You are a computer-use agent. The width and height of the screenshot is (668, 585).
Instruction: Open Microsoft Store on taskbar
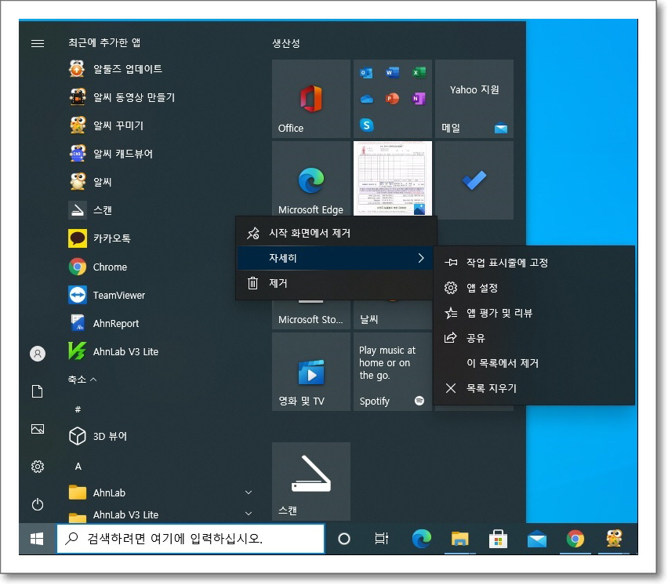pos(498,539)
